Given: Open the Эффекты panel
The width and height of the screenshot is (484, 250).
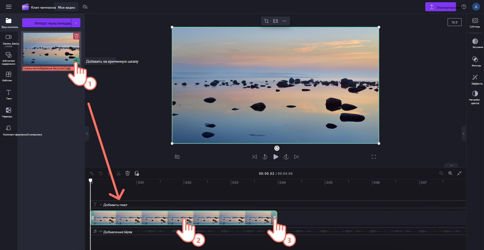Looking at the screenshot, I should [x=475, y=80].
